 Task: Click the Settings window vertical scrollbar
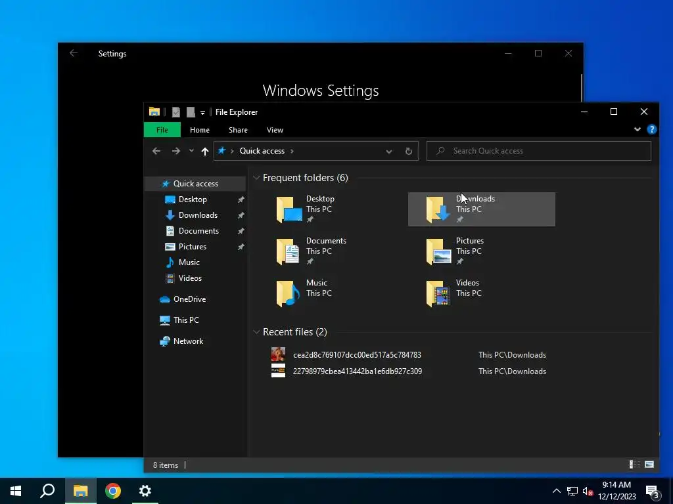[582, 89]
